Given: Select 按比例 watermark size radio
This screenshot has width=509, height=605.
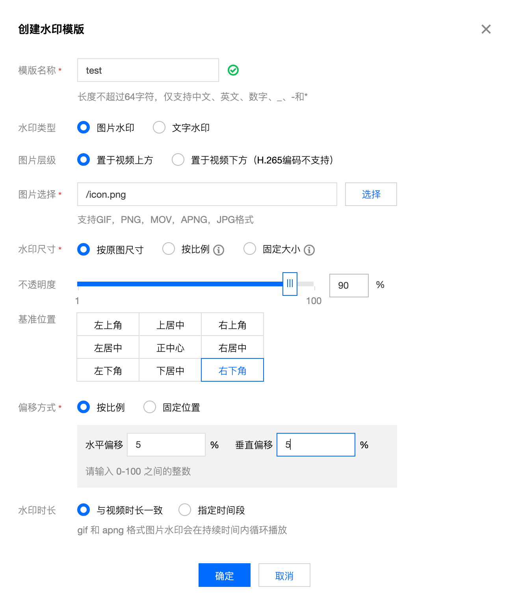Looking at the screenshot, I should click(169, 249).
